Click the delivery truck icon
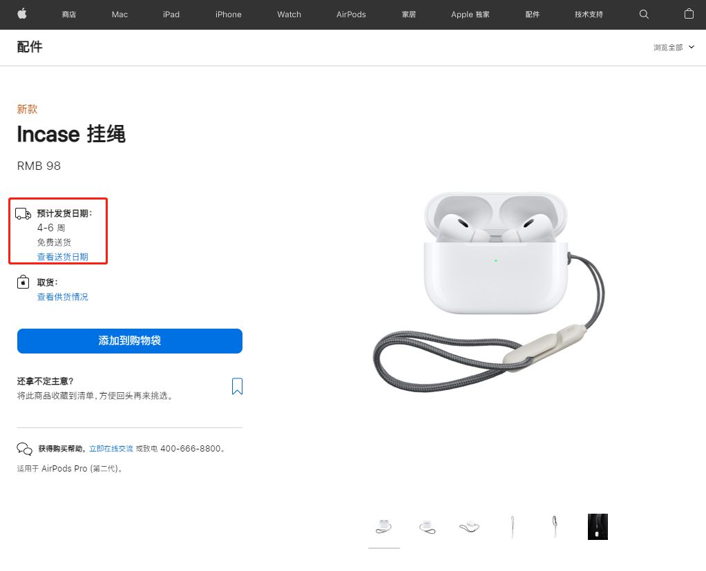The width and height of the screenshot is (706, 571). coord(23,213)
